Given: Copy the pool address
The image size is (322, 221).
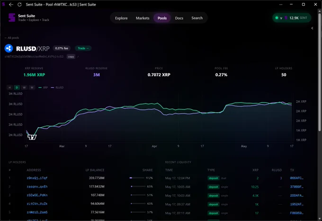Looking at the screenshot, I should pyautogui.click(x=71, y=57).
